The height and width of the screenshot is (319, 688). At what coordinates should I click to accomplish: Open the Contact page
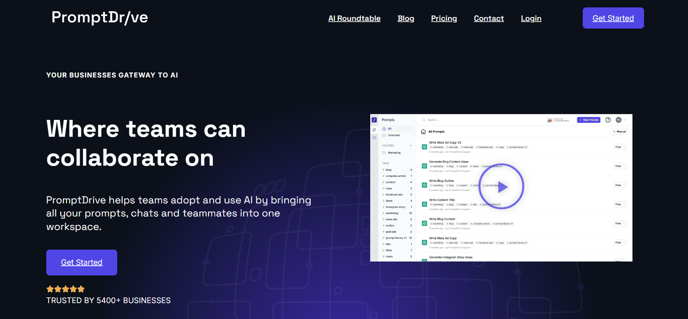click(488, 18)
